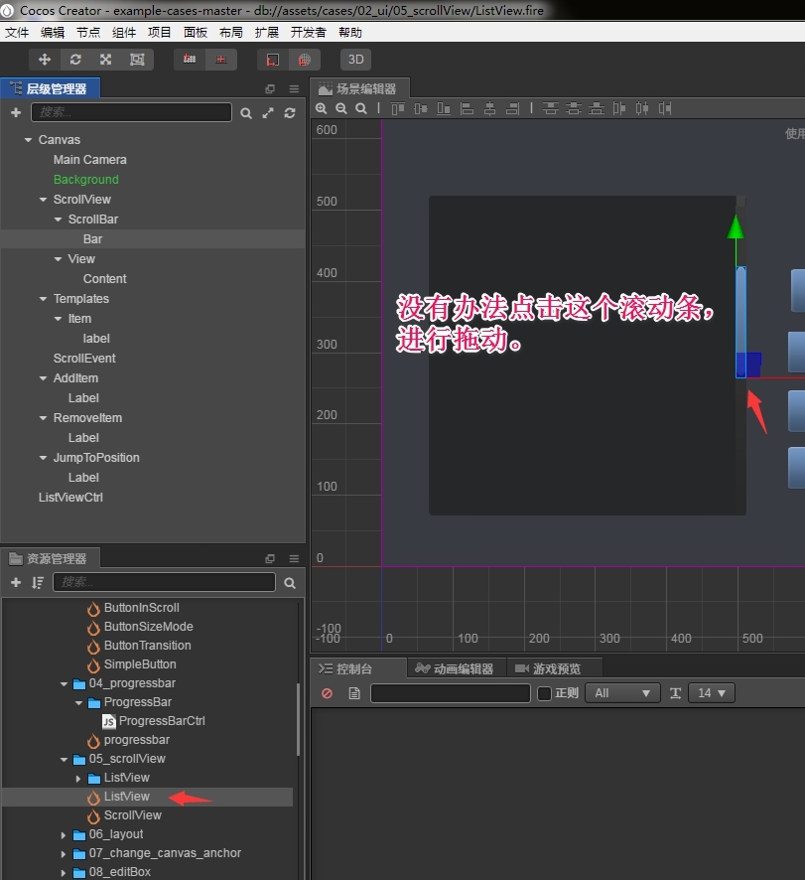
Task: Expand the ListView folder in assets
Action: (78, 779)
